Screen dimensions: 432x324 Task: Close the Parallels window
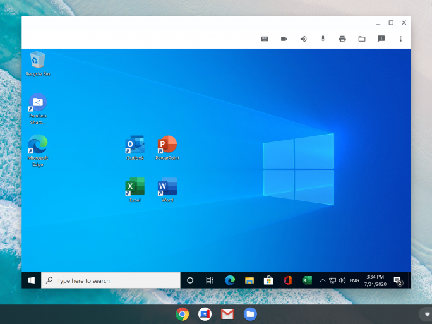pos(404,23)
